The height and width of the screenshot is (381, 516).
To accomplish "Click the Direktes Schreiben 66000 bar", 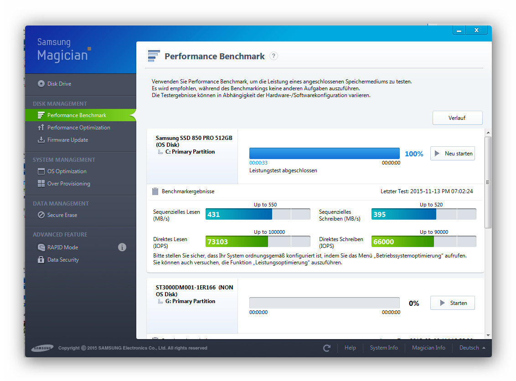I will click(424, 242).
